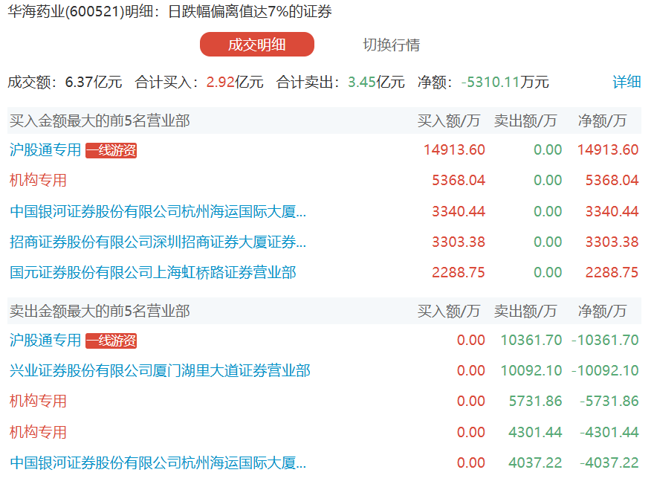Click the -5310.11 net total value

(x=490, y=83)
